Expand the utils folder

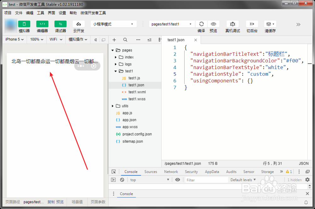coord(112,106)
